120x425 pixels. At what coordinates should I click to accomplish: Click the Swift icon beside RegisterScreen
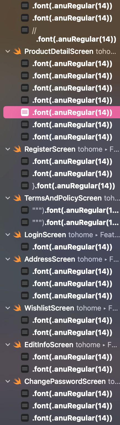coord(17,149)
